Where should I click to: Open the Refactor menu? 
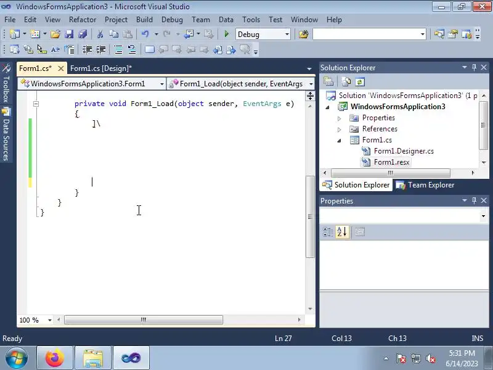(x=83, y=20)
